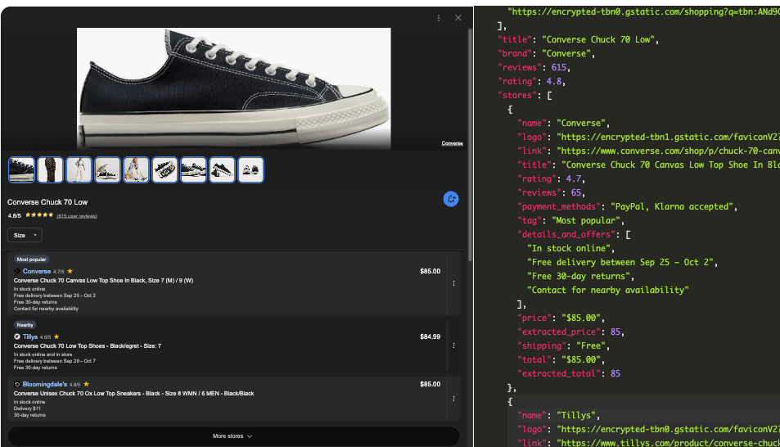Select the seventh thumbnail of shoe pair
The image size is (780, 447).
pyautogui.click(x=193, y=169)
